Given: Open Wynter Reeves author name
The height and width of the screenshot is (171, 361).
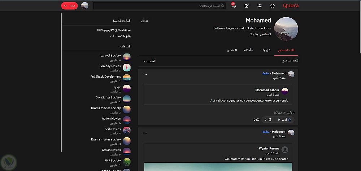Looking at the screenshot, I should coord(269,148).
